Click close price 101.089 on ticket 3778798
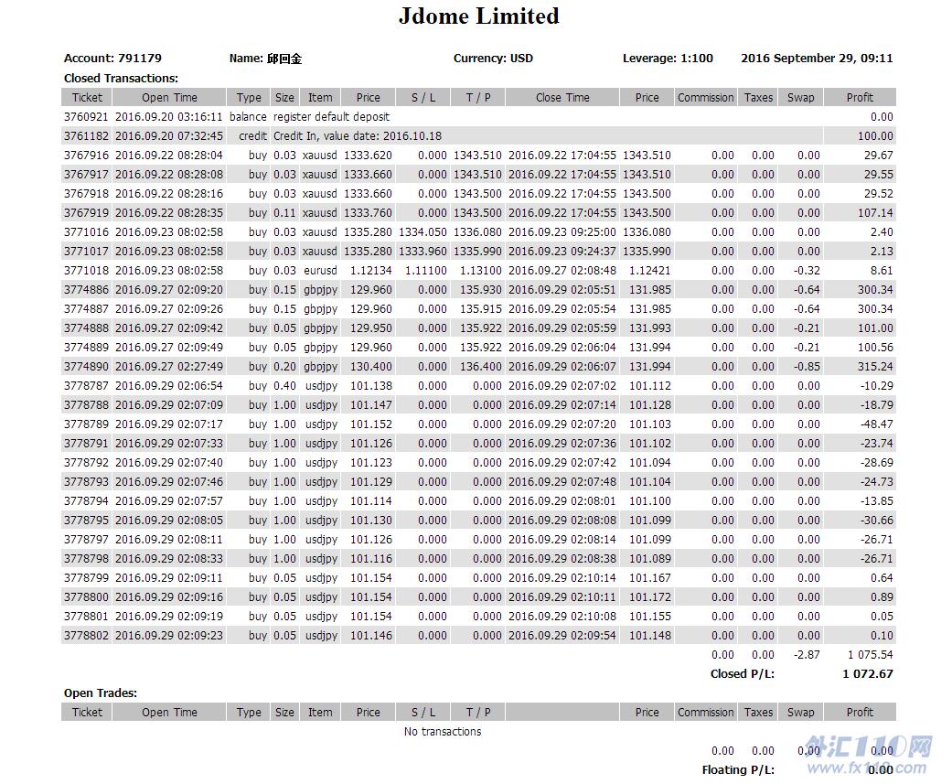This screenshot has width=952, height=784. pyautogui.click(x=649, y=559)
